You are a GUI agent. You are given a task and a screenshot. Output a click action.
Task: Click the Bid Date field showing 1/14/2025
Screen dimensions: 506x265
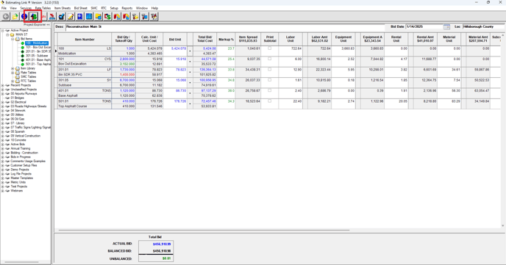[424, 26]
